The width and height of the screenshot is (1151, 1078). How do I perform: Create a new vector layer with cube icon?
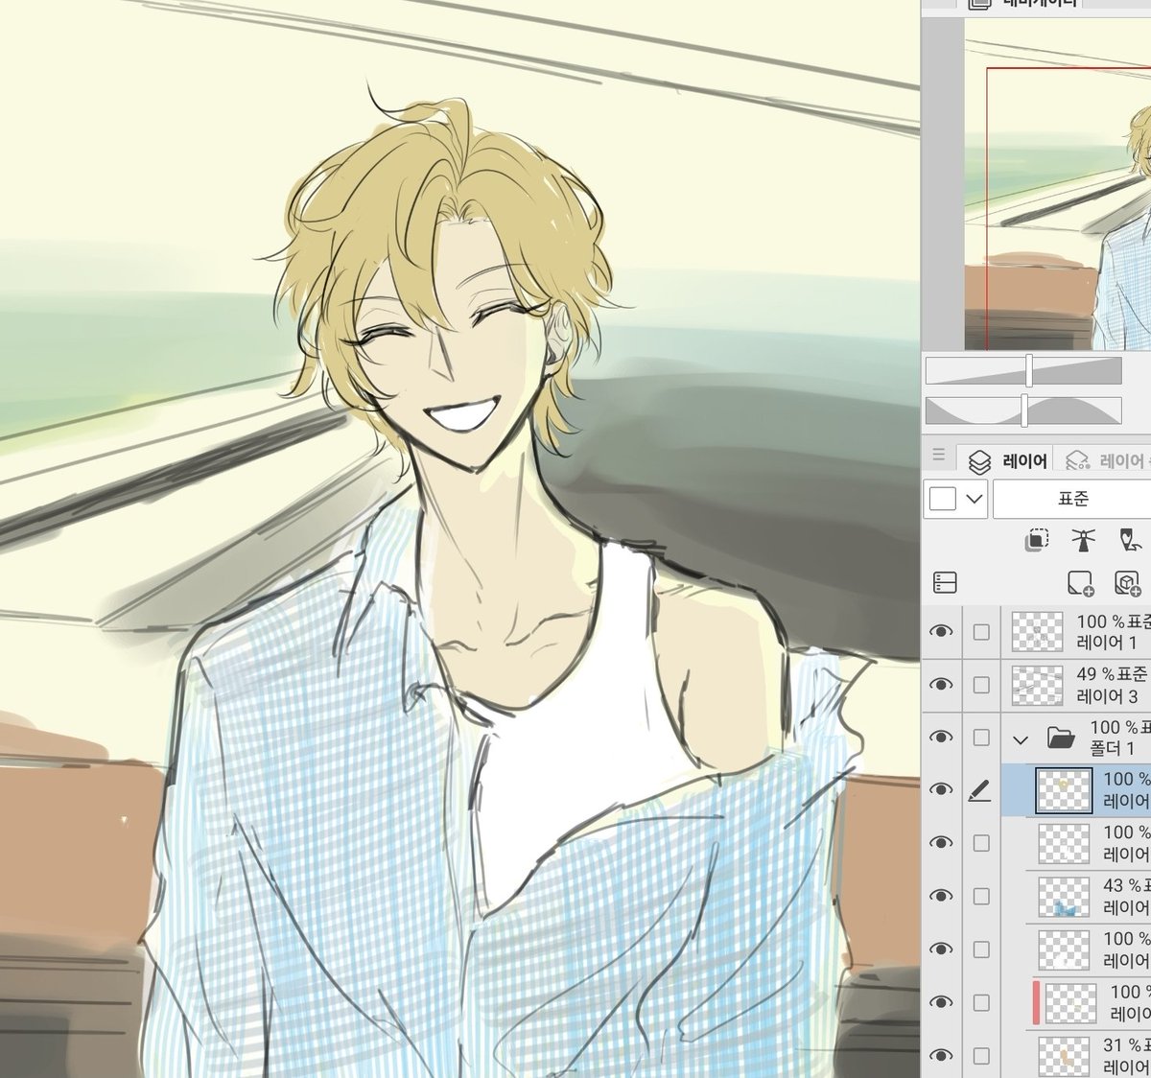click(1127, 582)
